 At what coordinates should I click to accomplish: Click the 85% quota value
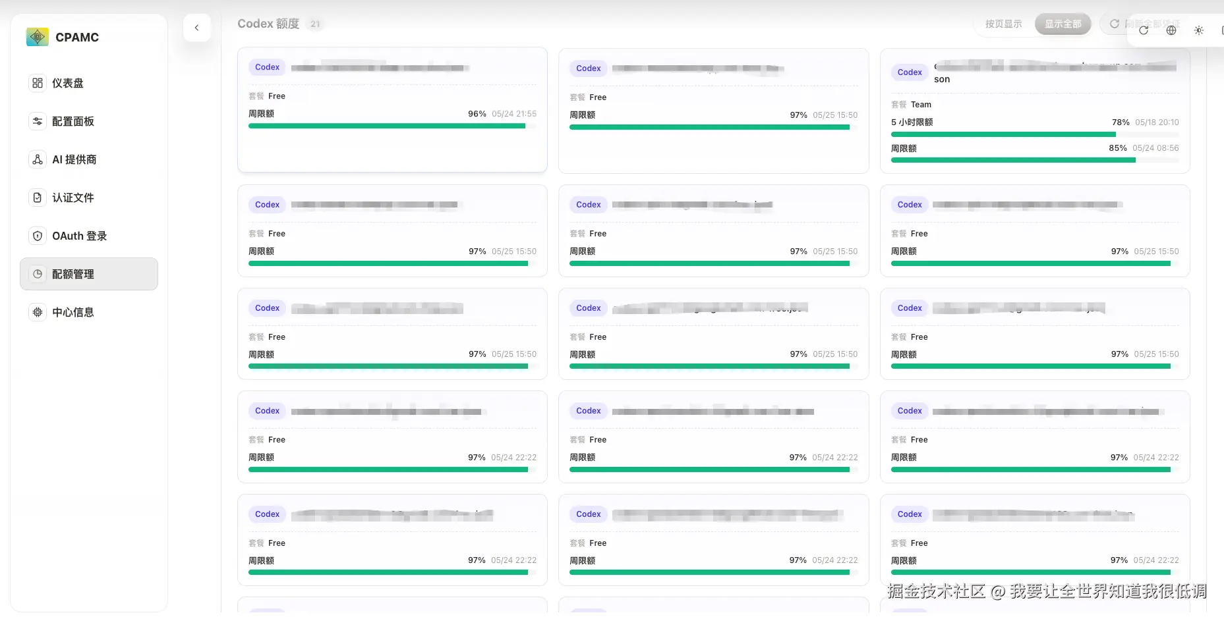point(1118,148)
